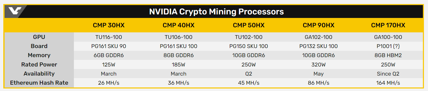Viewport: 428px width, 91px height.
Task: Click the Since Q2 availability cell
Action: click(388, 74)
